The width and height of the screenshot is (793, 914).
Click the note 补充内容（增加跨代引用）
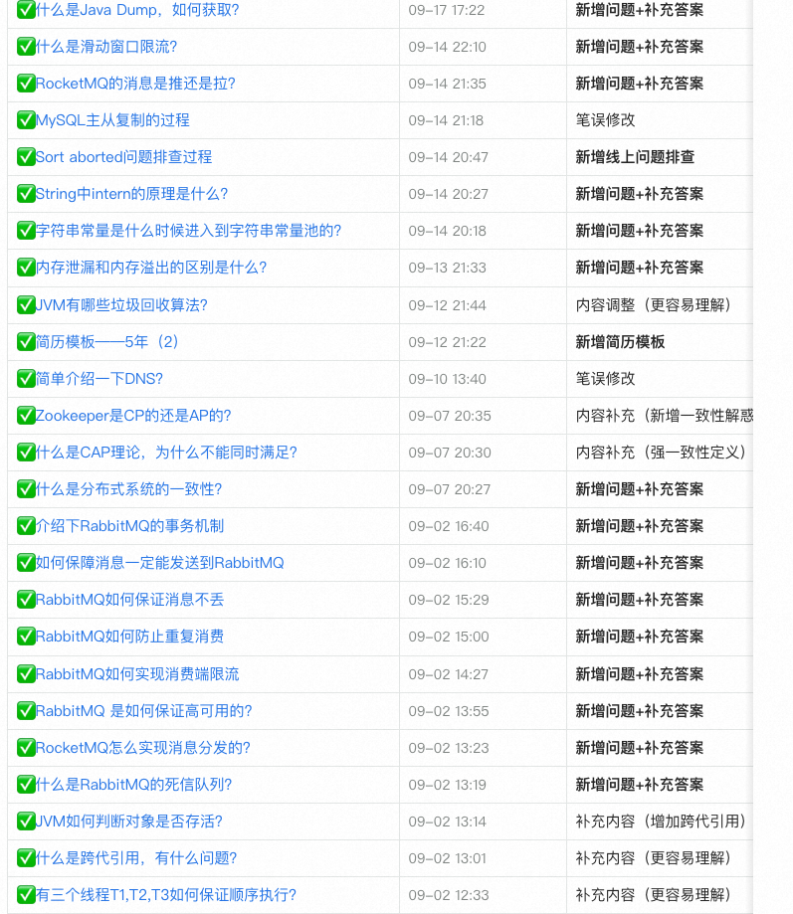(662, 821)
